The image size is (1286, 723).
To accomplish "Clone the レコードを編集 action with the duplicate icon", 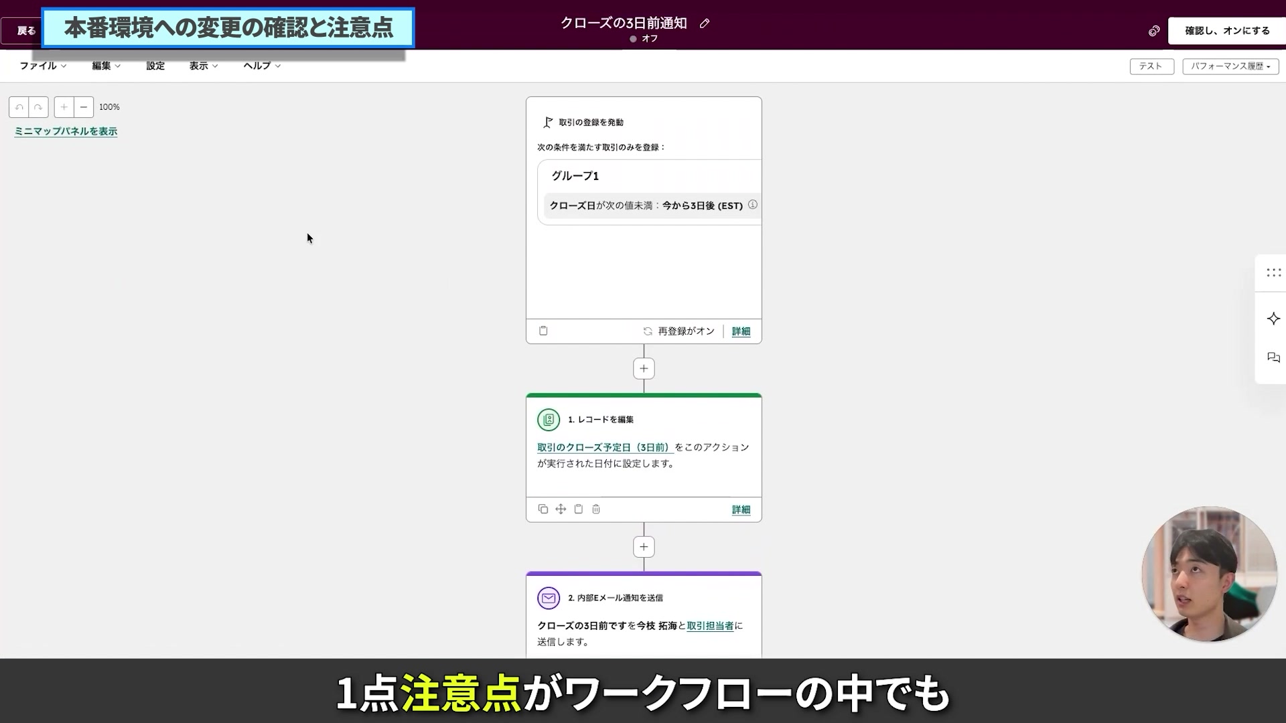I will click(543, 509).
